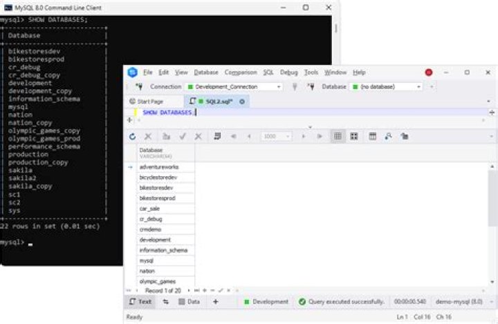
Task: Click the checkmark apply changes icon in the grid toolbar
Action: (x=183, y=137)
